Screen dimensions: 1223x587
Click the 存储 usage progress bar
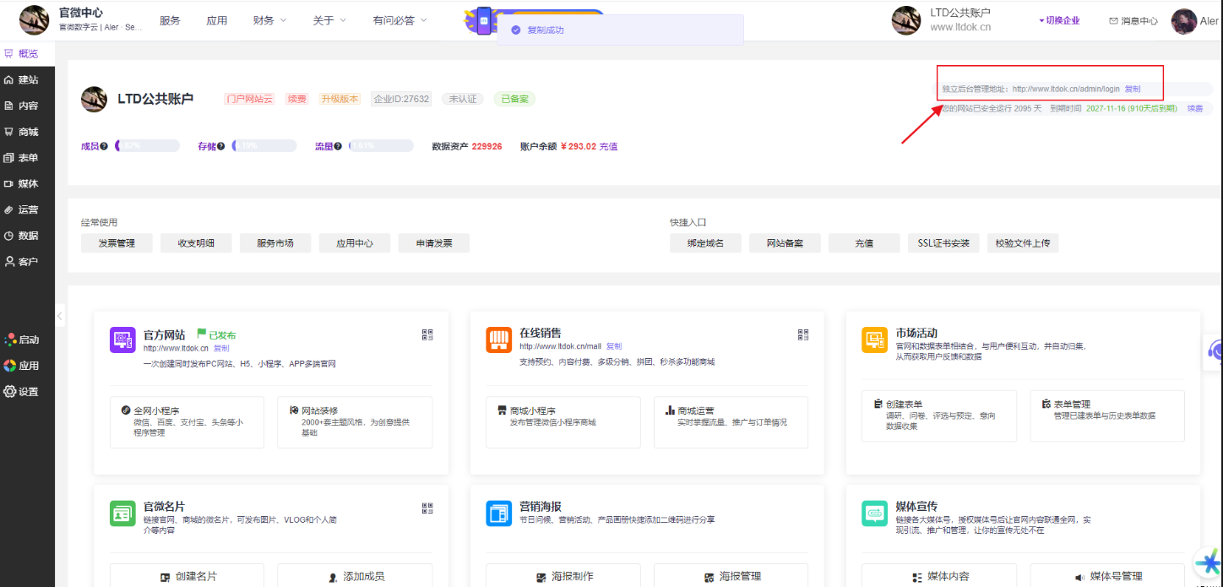pyautogui.click(x=264, y=146)
